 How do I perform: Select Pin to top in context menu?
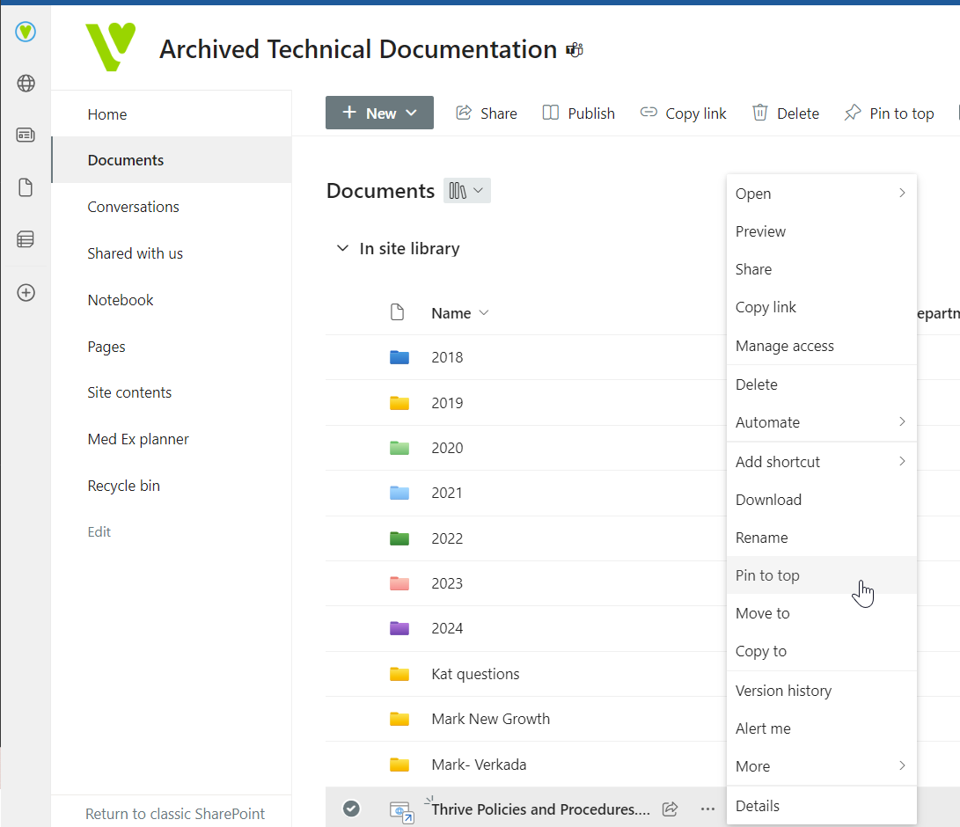(767, 575)
